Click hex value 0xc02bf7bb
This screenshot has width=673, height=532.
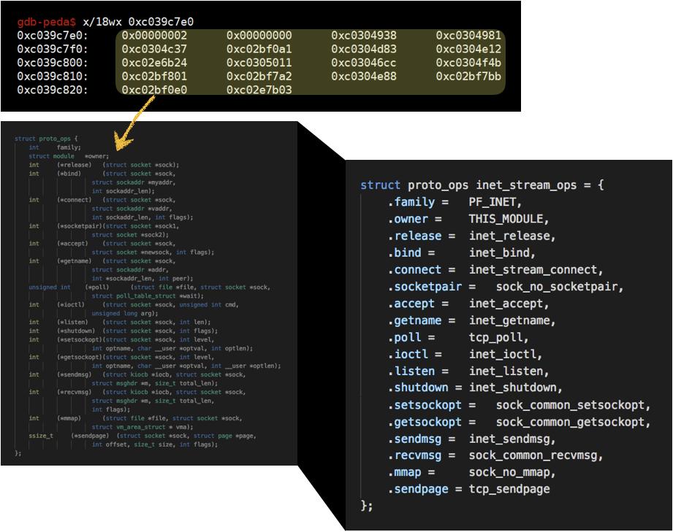point(468,76)
